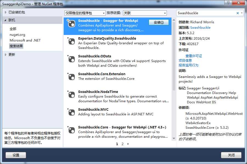This screenshot has height=164, width=247.
Task: Open the 查看许可证 license link
Action: tap(193, 56)
